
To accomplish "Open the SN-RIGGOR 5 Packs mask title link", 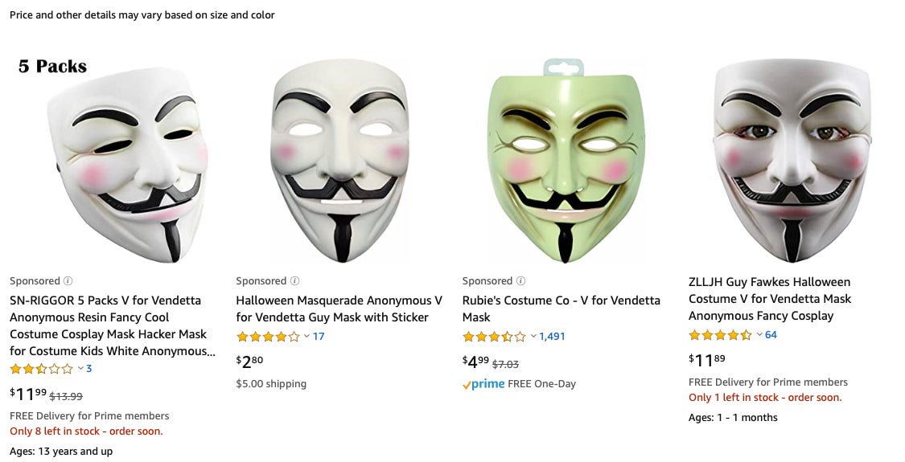I will tap(112, 326).
